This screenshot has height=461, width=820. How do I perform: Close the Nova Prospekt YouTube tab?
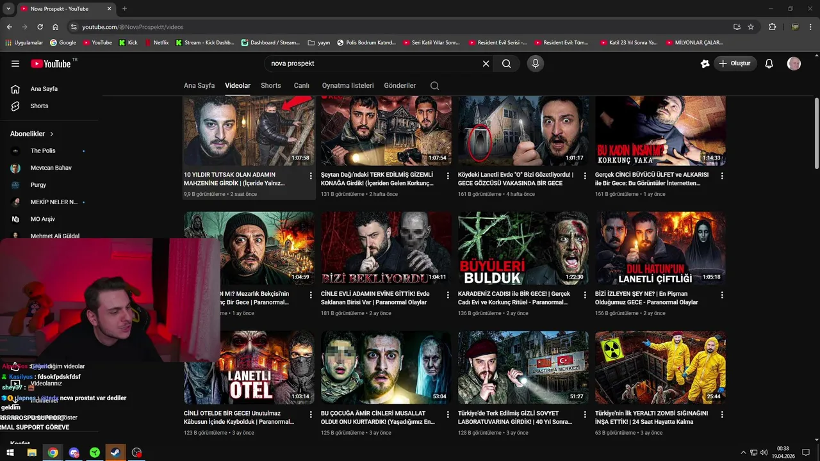[x=109, y=9]
